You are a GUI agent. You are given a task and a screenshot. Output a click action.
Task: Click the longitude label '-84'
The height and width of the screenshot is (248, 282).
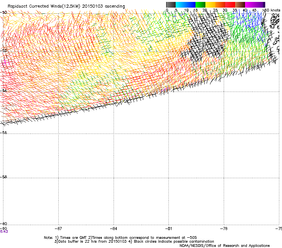coord(114,229)
